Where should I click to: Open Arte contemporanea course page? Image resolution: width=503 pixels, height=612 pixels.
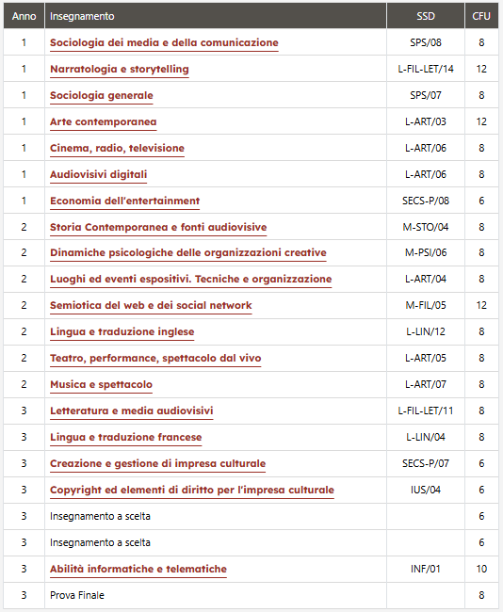click(103, 121)
